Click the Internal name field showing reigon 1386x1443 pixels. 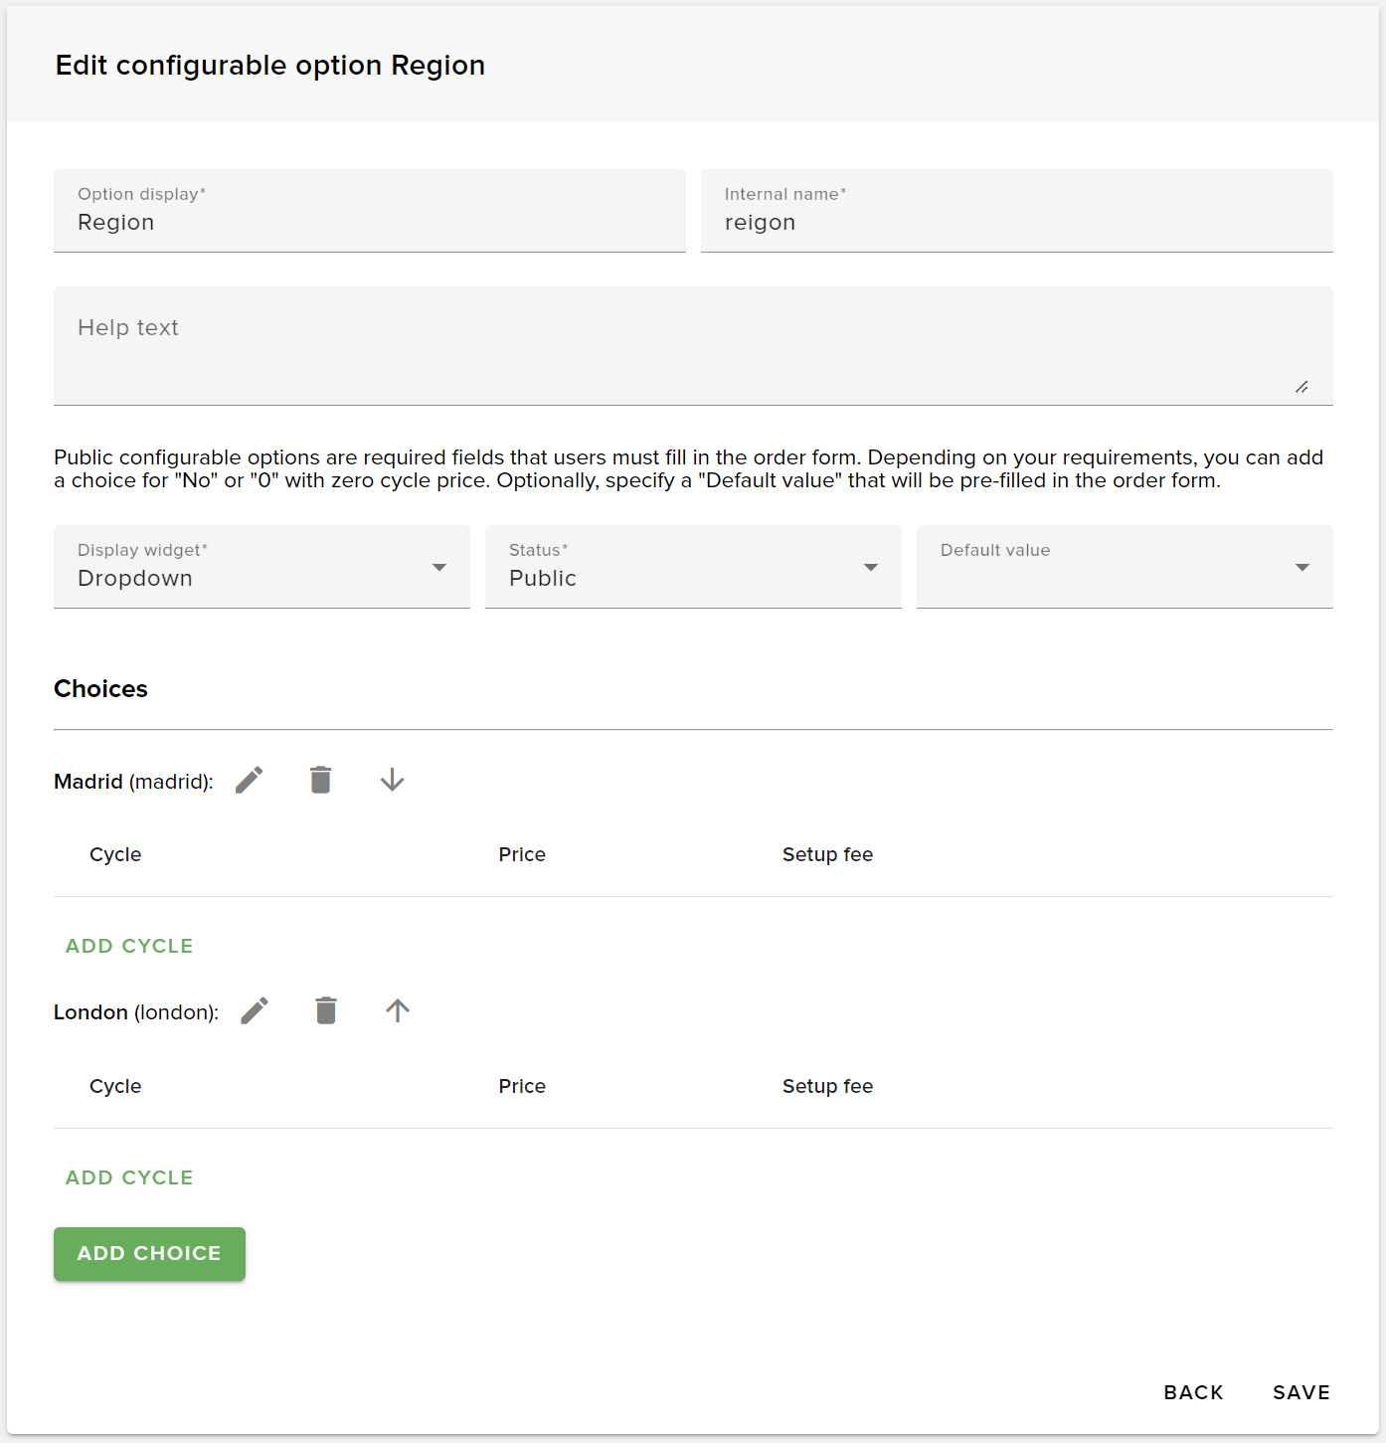click(x=1015, y=221)
